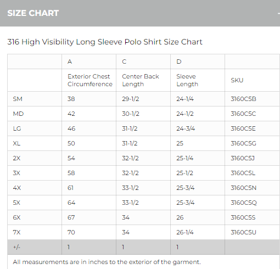Click the Sleeve Length column header
The height and width of the screenshot is (269, 280).
187,80
